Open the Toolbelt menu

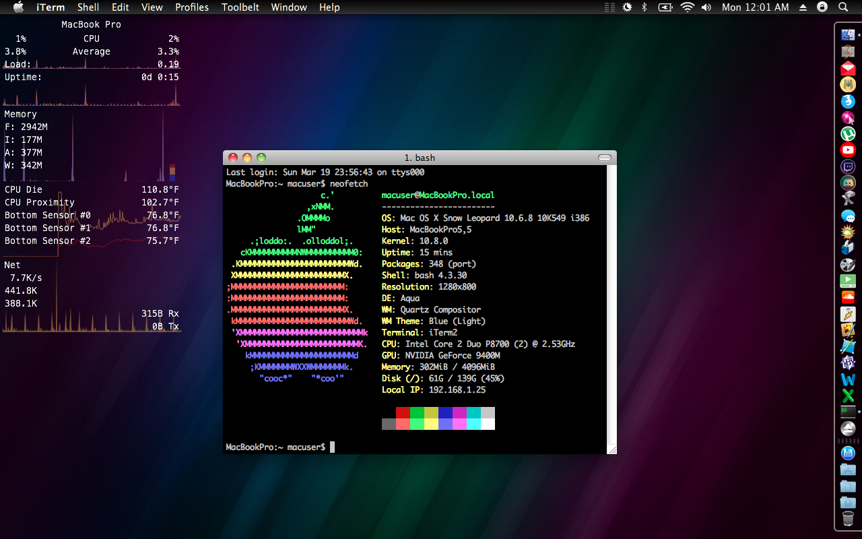click(x=240, y=7)
